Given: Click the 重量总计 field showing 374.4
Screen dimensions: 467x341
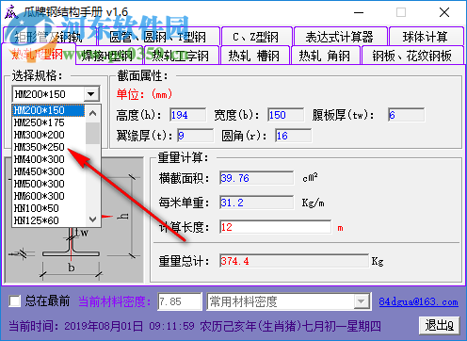Looking at the screenshot, I should [294, 261].
